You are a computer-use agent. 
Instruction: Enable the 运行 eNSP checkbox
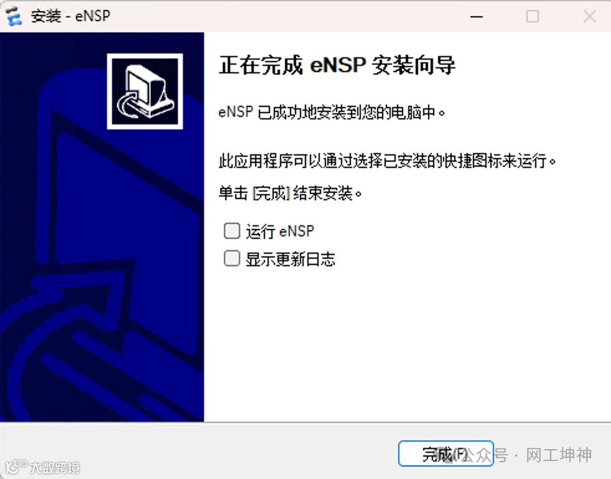pyautogui.click(x=232, y=231)
